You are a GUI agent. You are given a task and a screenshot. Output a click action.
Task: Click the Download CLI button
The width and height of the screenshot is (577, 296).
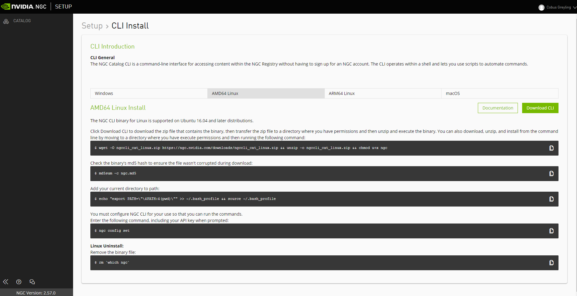tap(540, 108)
